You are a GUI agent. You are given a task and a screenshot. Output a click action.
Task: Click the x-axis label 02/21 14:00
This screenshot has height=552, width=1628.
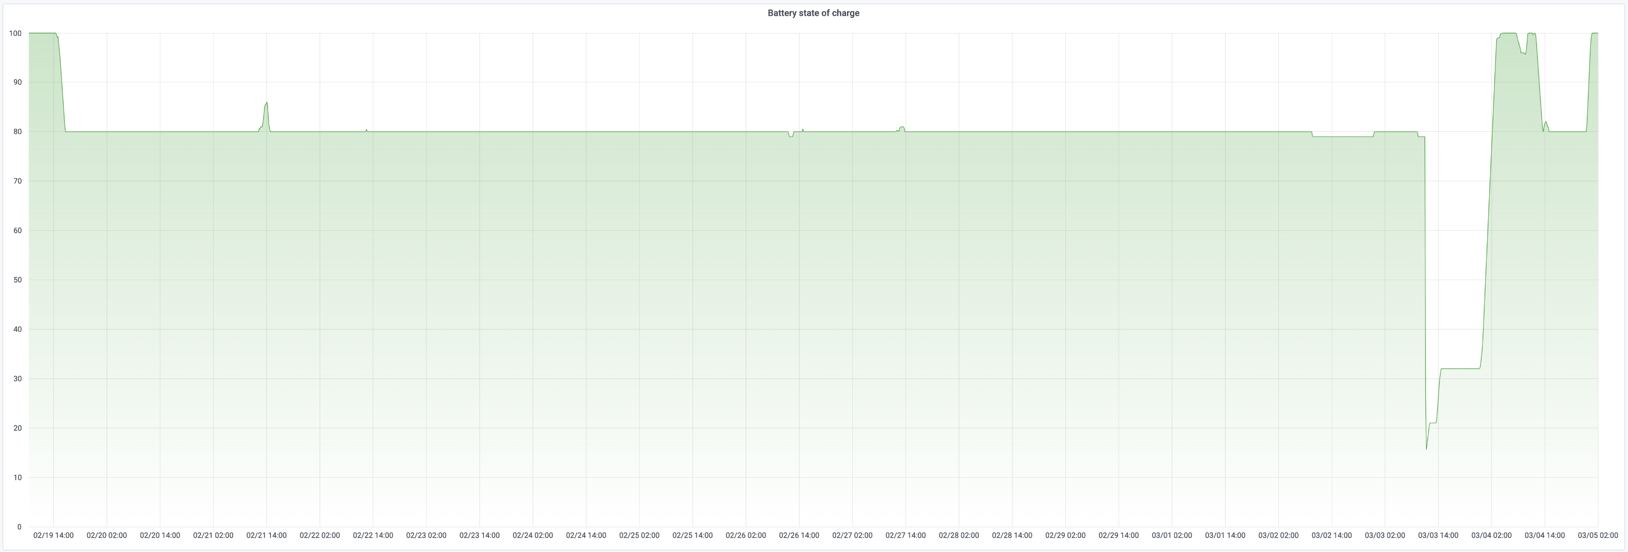266,536
